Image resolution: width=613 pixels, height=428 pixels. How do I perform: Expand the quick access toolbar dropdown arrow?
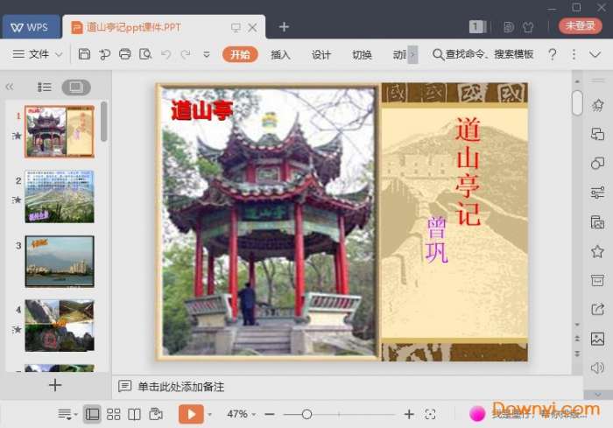coord(207,54)
